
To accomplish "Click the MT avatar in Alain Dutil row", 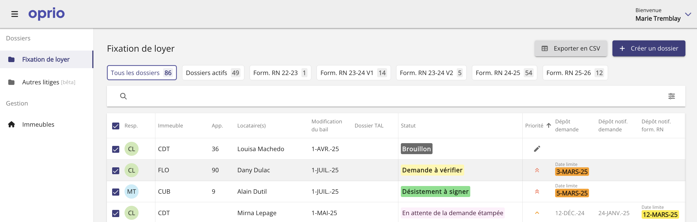I will (x=131, y=192).
